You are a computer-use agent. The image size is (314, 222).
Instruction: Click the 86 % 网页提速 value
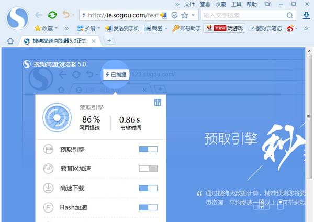pos(91,123)
